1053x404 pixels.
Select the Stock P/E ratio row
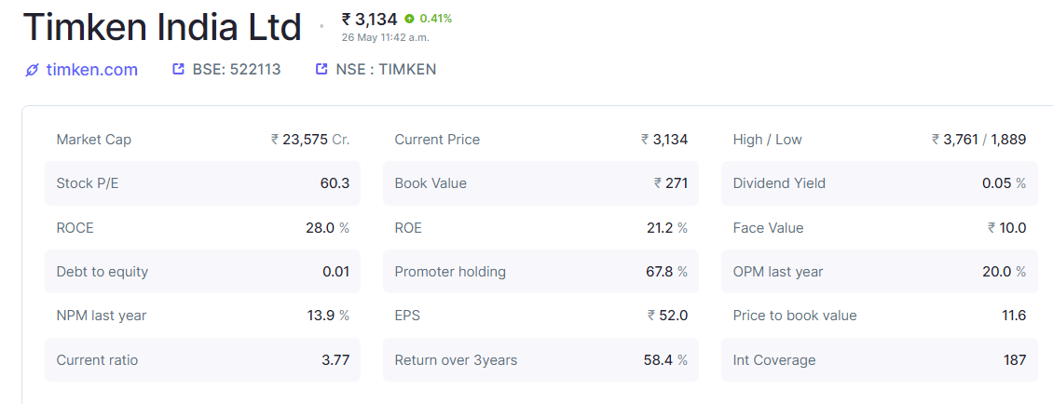(202, 183)
